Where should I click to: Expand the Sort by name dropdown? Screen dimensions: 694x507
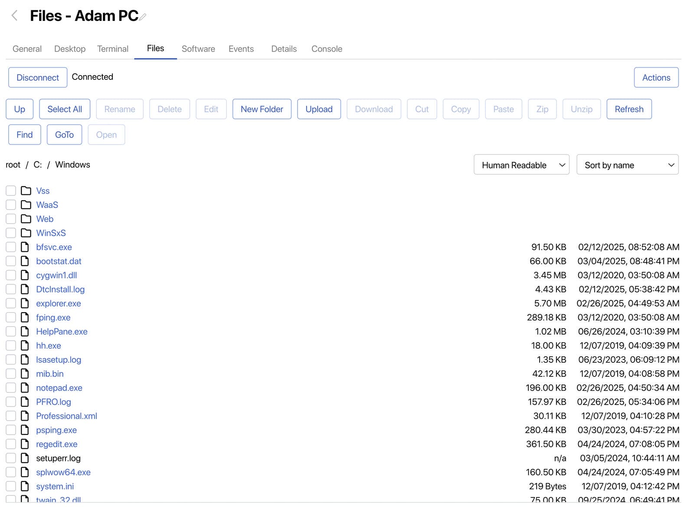[x=627, y=165]
